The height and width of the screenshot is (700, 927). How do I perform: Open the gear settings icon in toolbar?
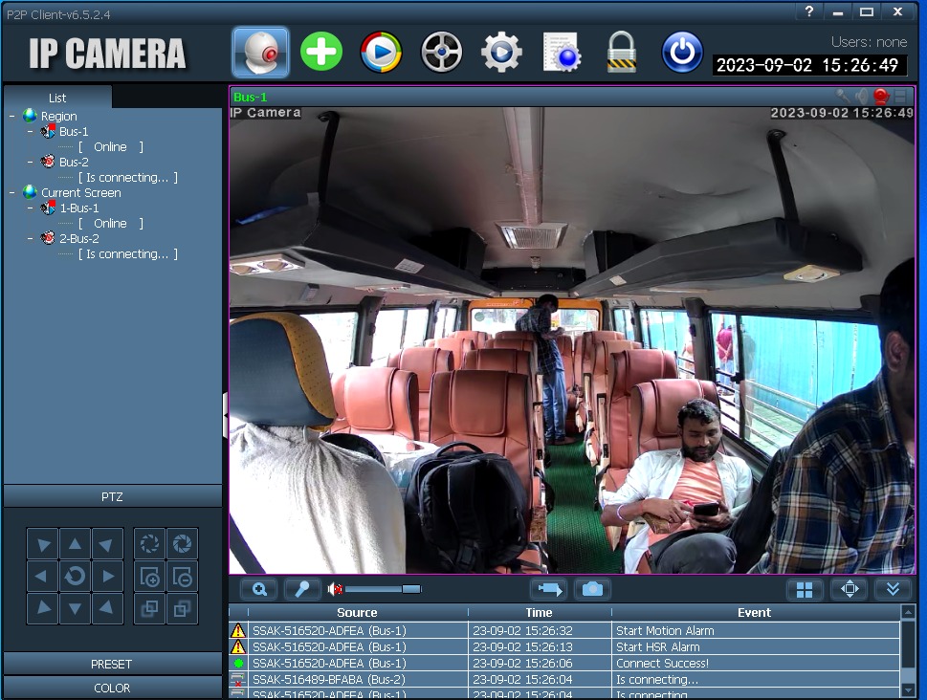click(501, 52)
